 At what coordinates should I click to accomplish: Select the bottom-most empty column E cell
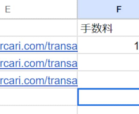click(38, 110)
